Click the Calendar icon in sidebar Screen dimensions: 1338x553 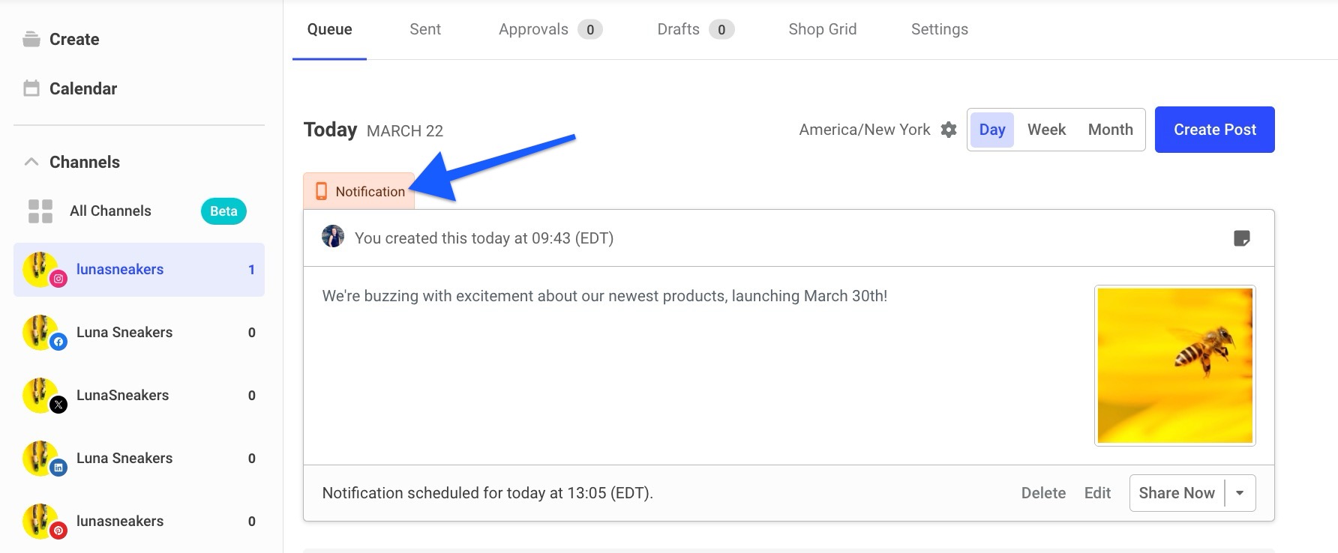pos(31,88)
